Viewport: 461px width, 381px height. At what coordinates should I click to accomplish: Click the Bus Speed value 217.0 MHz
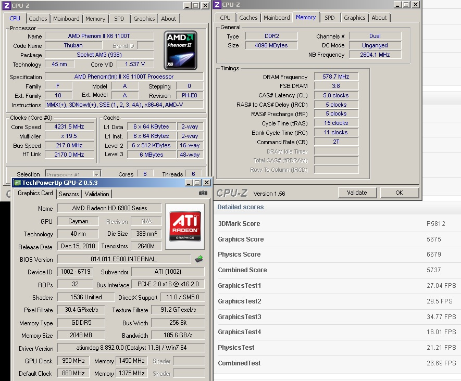coord(69,145)
